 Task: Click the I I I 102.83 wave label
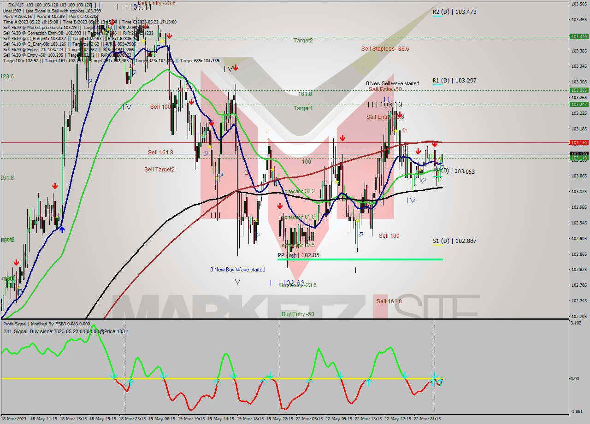pos(287,283)
